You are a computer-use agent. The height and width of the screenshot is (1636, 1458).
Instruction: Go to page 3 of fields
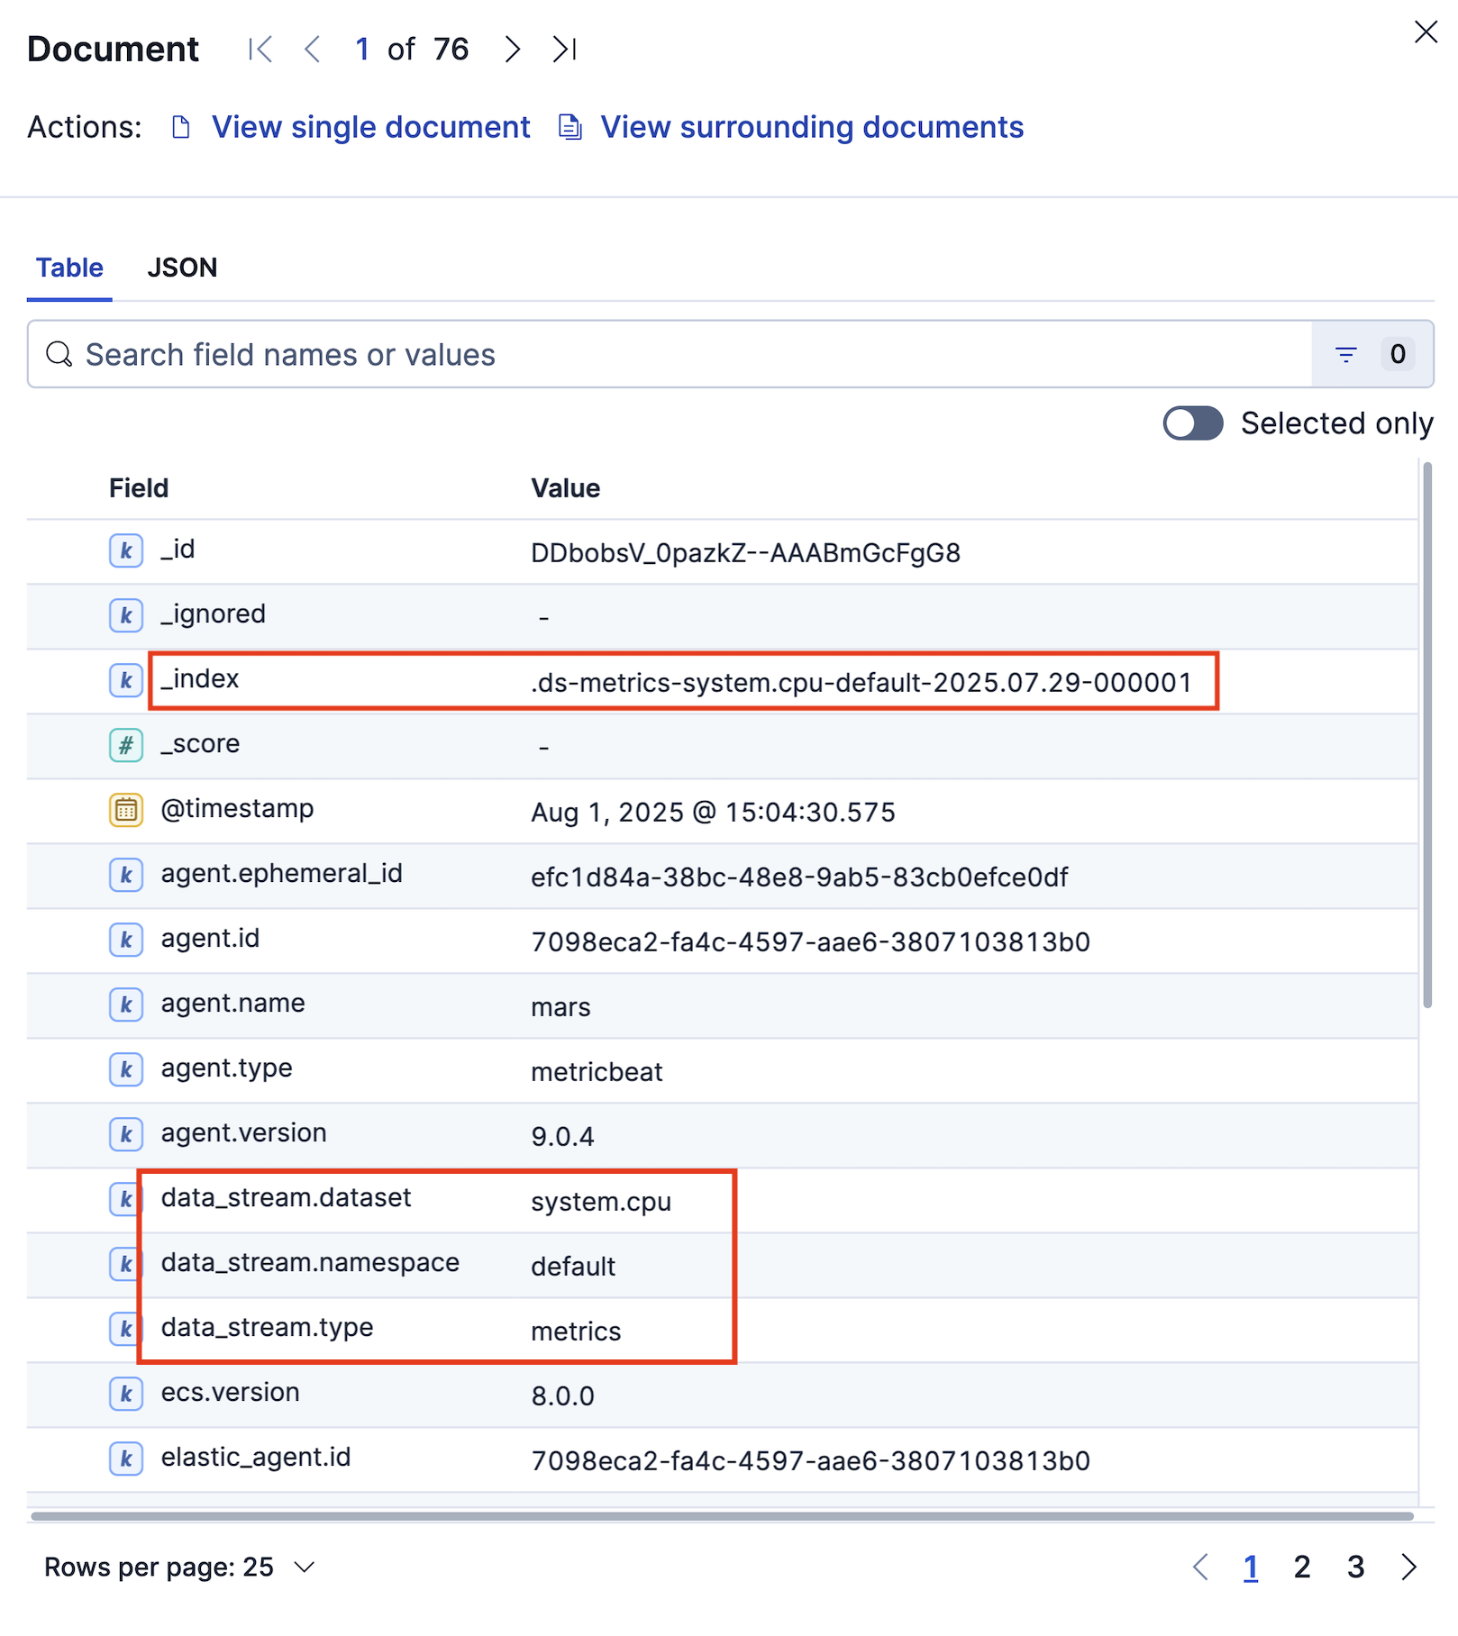pyautogui.click(x=1355, y=1567)
